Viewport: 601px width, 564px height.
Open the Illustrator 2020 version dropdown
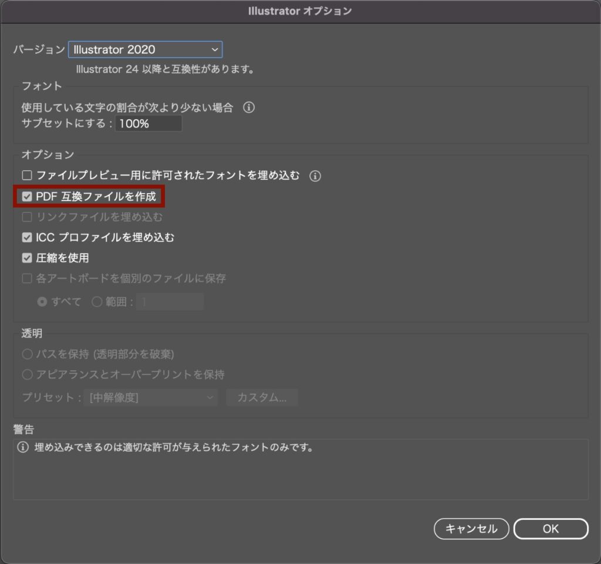(145, 50)
